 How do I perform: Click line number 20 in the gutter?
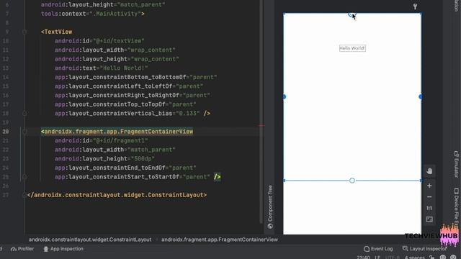click(x=6, y=132)
